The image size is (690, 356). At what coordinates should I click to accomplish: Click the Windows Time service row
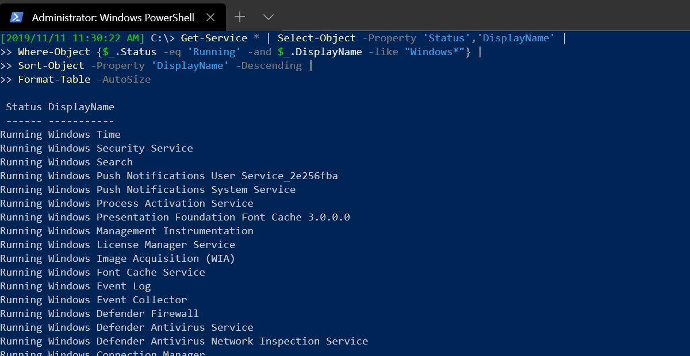click(60, 134)
